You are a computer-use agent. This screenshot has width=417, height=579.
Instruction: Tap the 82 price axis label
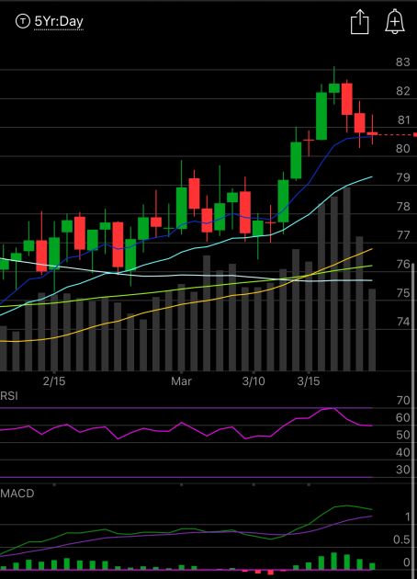tap(403, 91)
